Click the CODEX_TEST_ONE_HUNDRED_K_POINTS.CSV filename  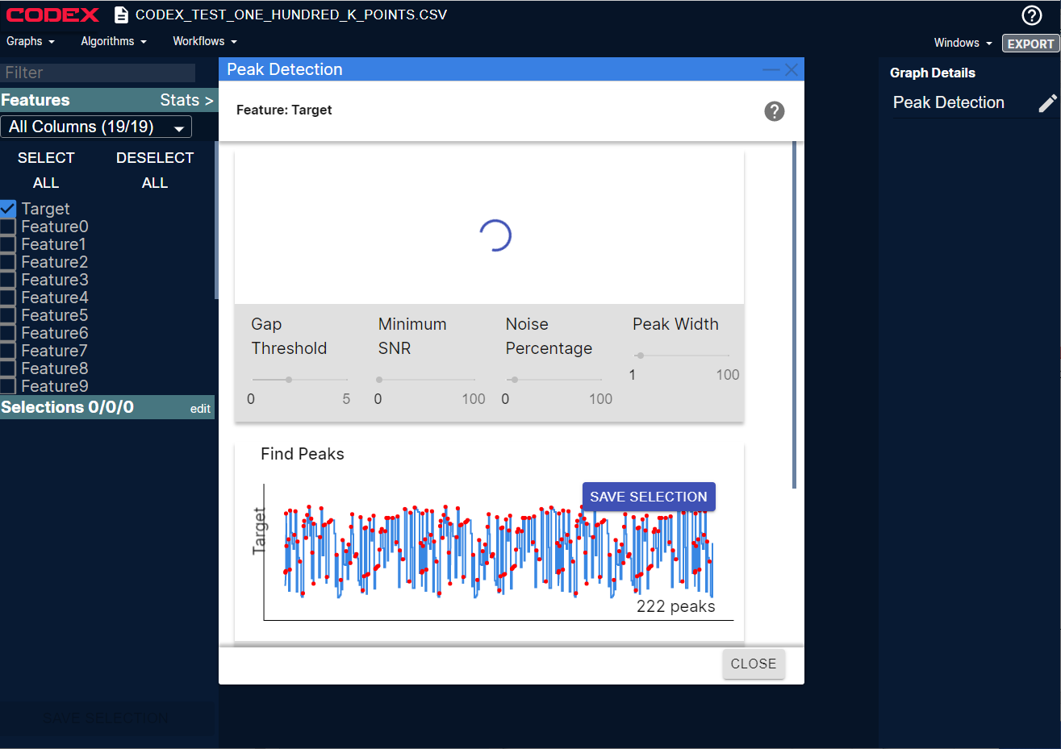click(x=291, y=15)
